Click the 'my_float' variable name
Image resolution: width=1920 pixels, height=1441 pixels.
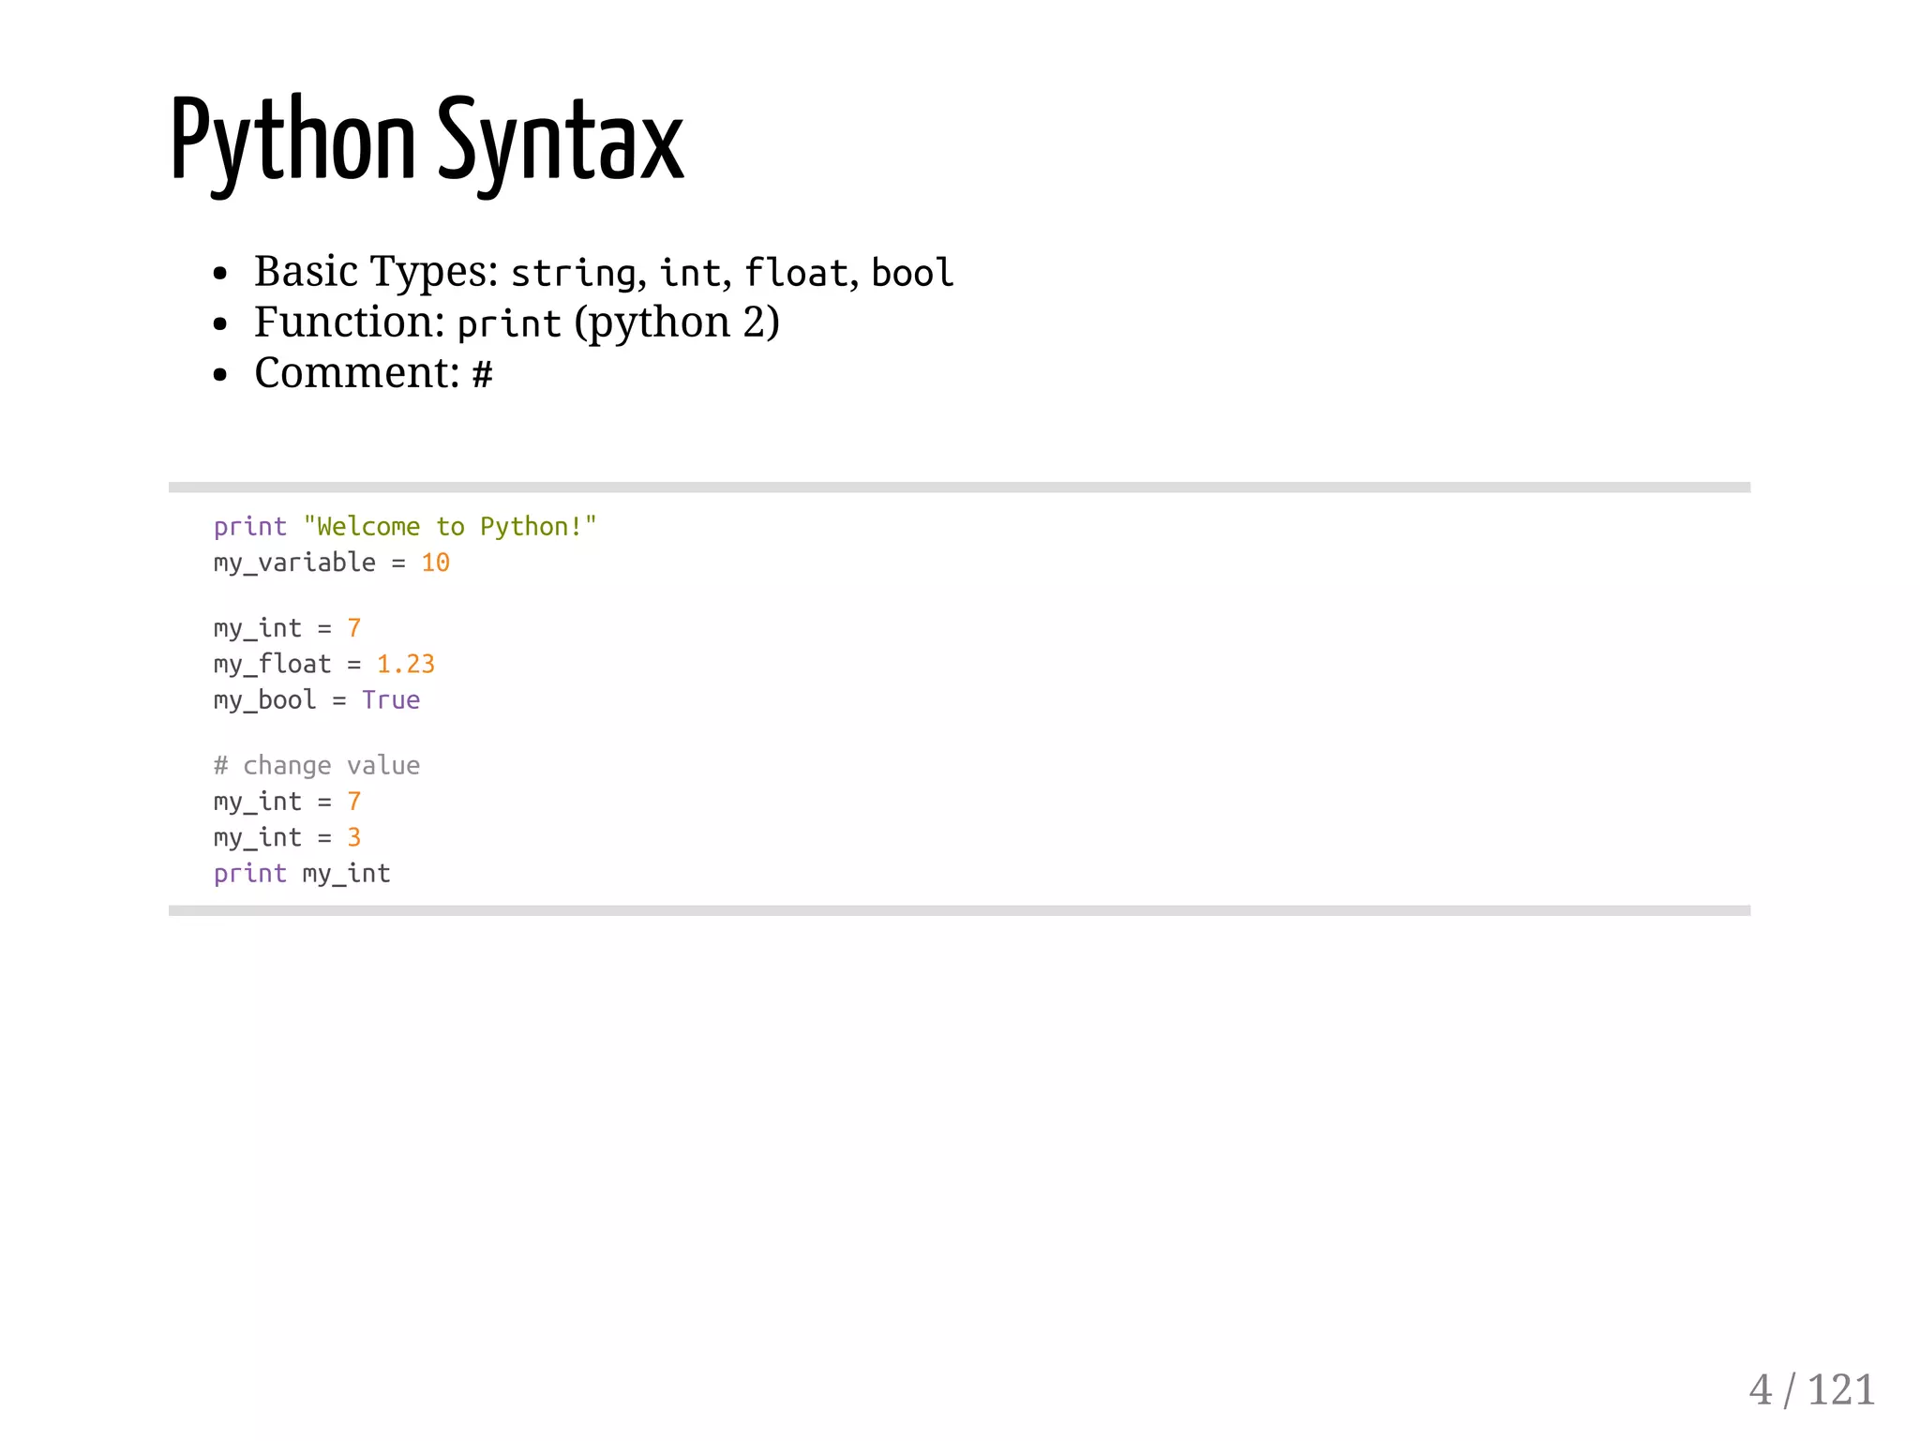[x=272, y=665]
